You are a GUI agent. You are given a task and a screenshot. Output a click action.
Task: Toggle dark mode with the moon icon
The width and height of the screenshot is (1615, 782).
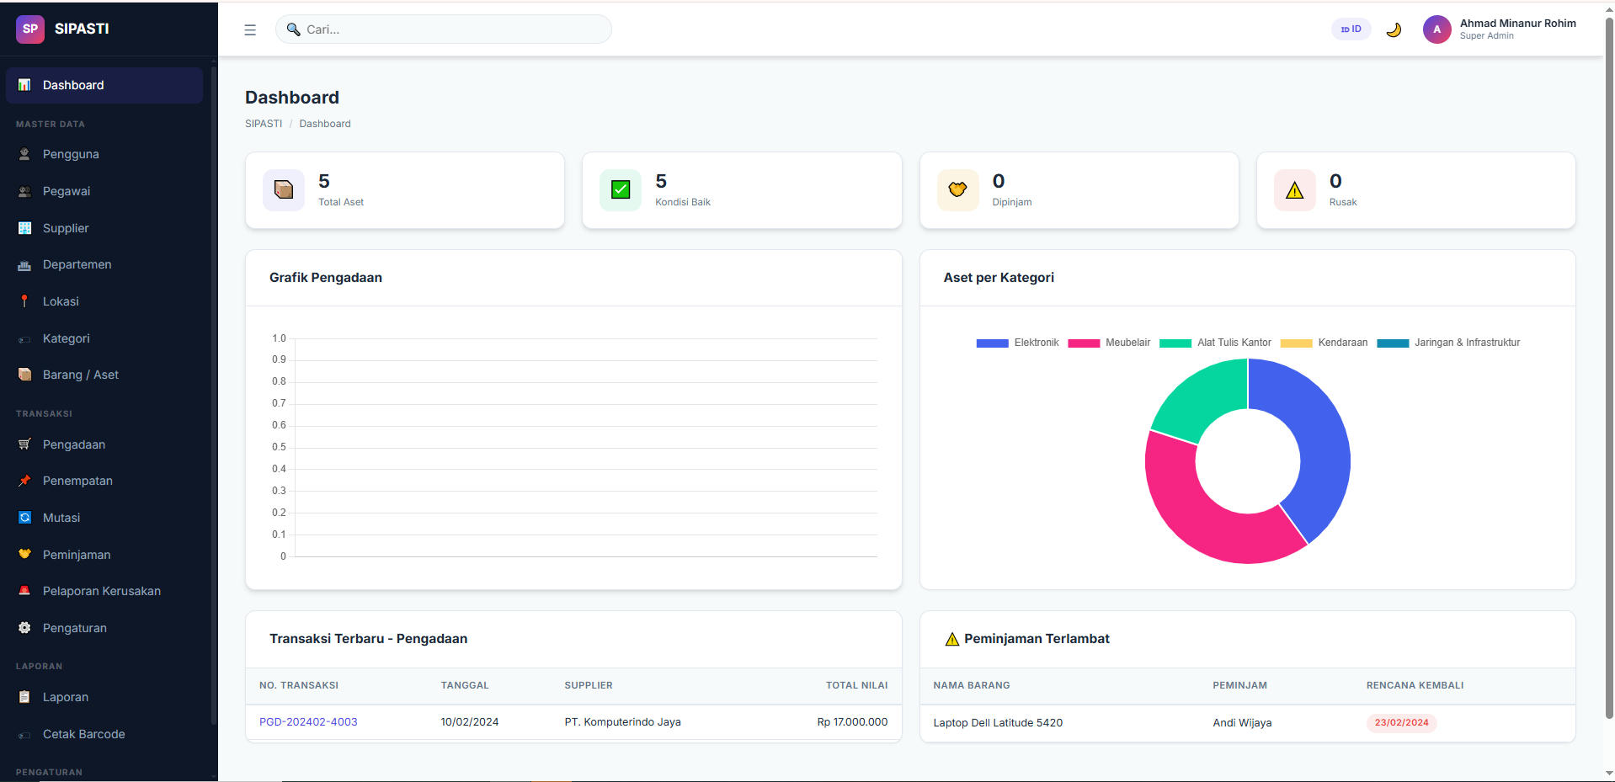1394,29
